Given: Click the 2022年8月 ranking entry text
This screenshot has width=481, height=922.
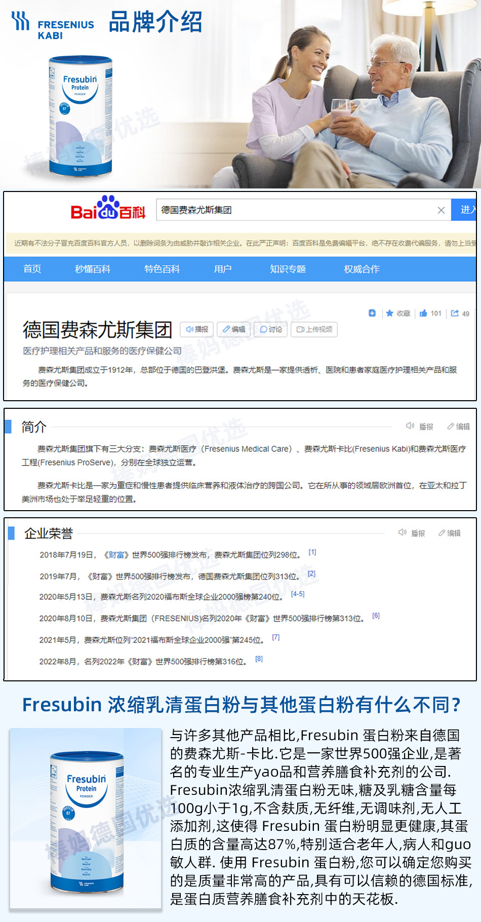Looking at the screenshot, I should pyautogui.click(x=143, y=662).
